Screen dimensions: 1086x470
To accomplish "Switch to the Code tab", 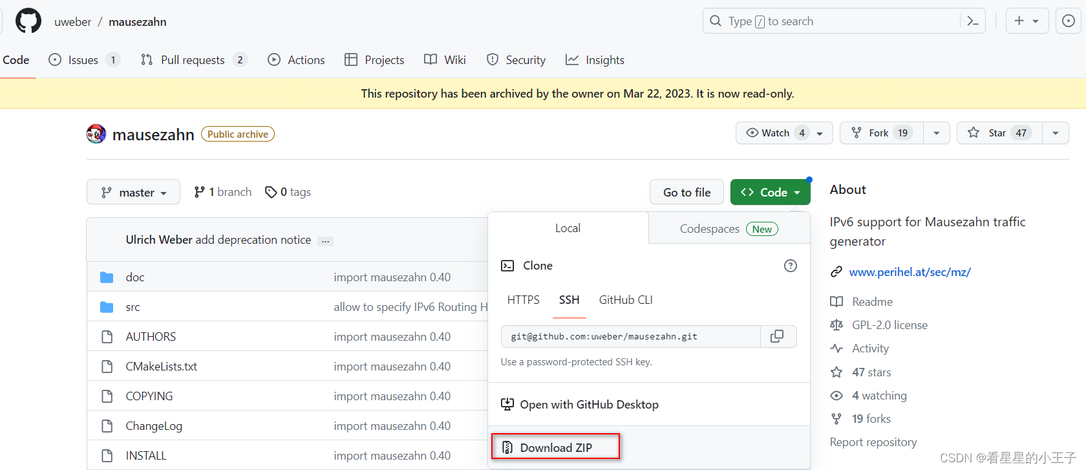I will tap(16, 59).
